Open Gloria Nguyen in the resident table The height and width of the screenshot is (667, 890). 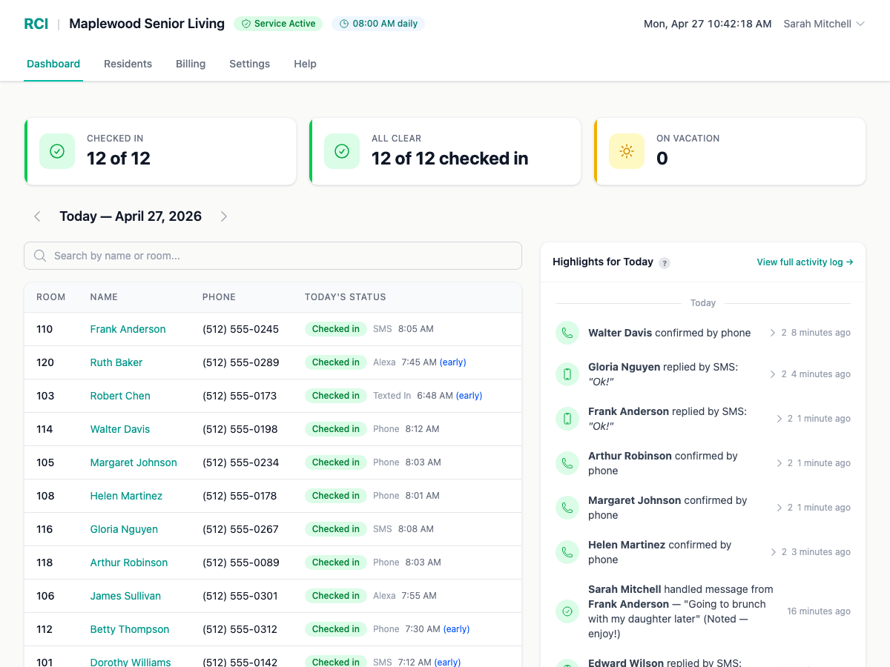click(124, 529)
